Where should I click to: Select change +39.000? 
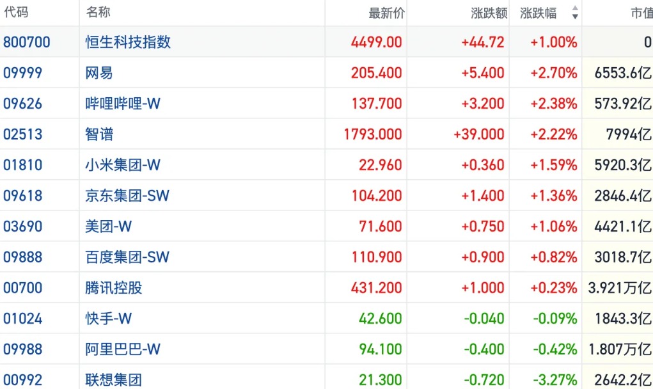tap(479, 134)
